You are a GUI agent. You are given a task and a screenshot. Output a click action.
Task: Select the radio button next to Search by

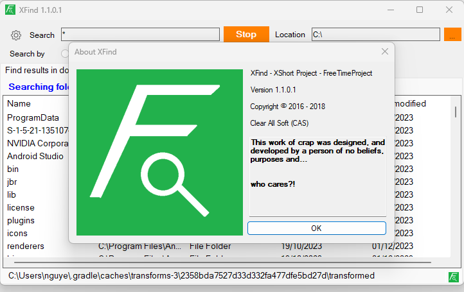(65, 53)
